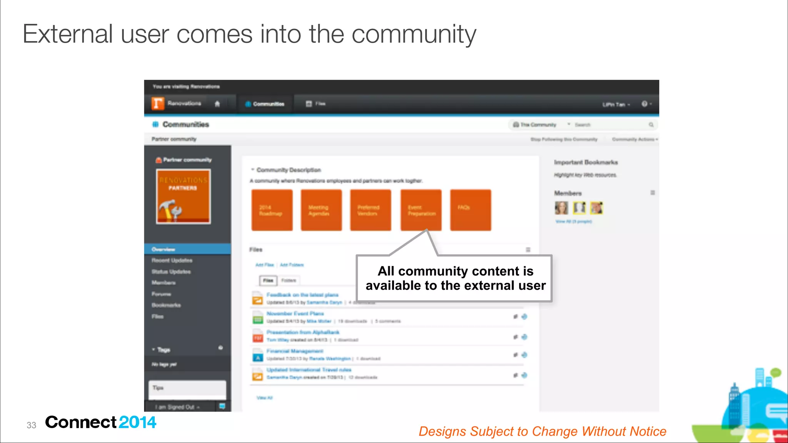Image resolution: width=788 pixels, height=443 pixels.
Task: Open the chat icon beside Signed Out
Action: [222, 406]
